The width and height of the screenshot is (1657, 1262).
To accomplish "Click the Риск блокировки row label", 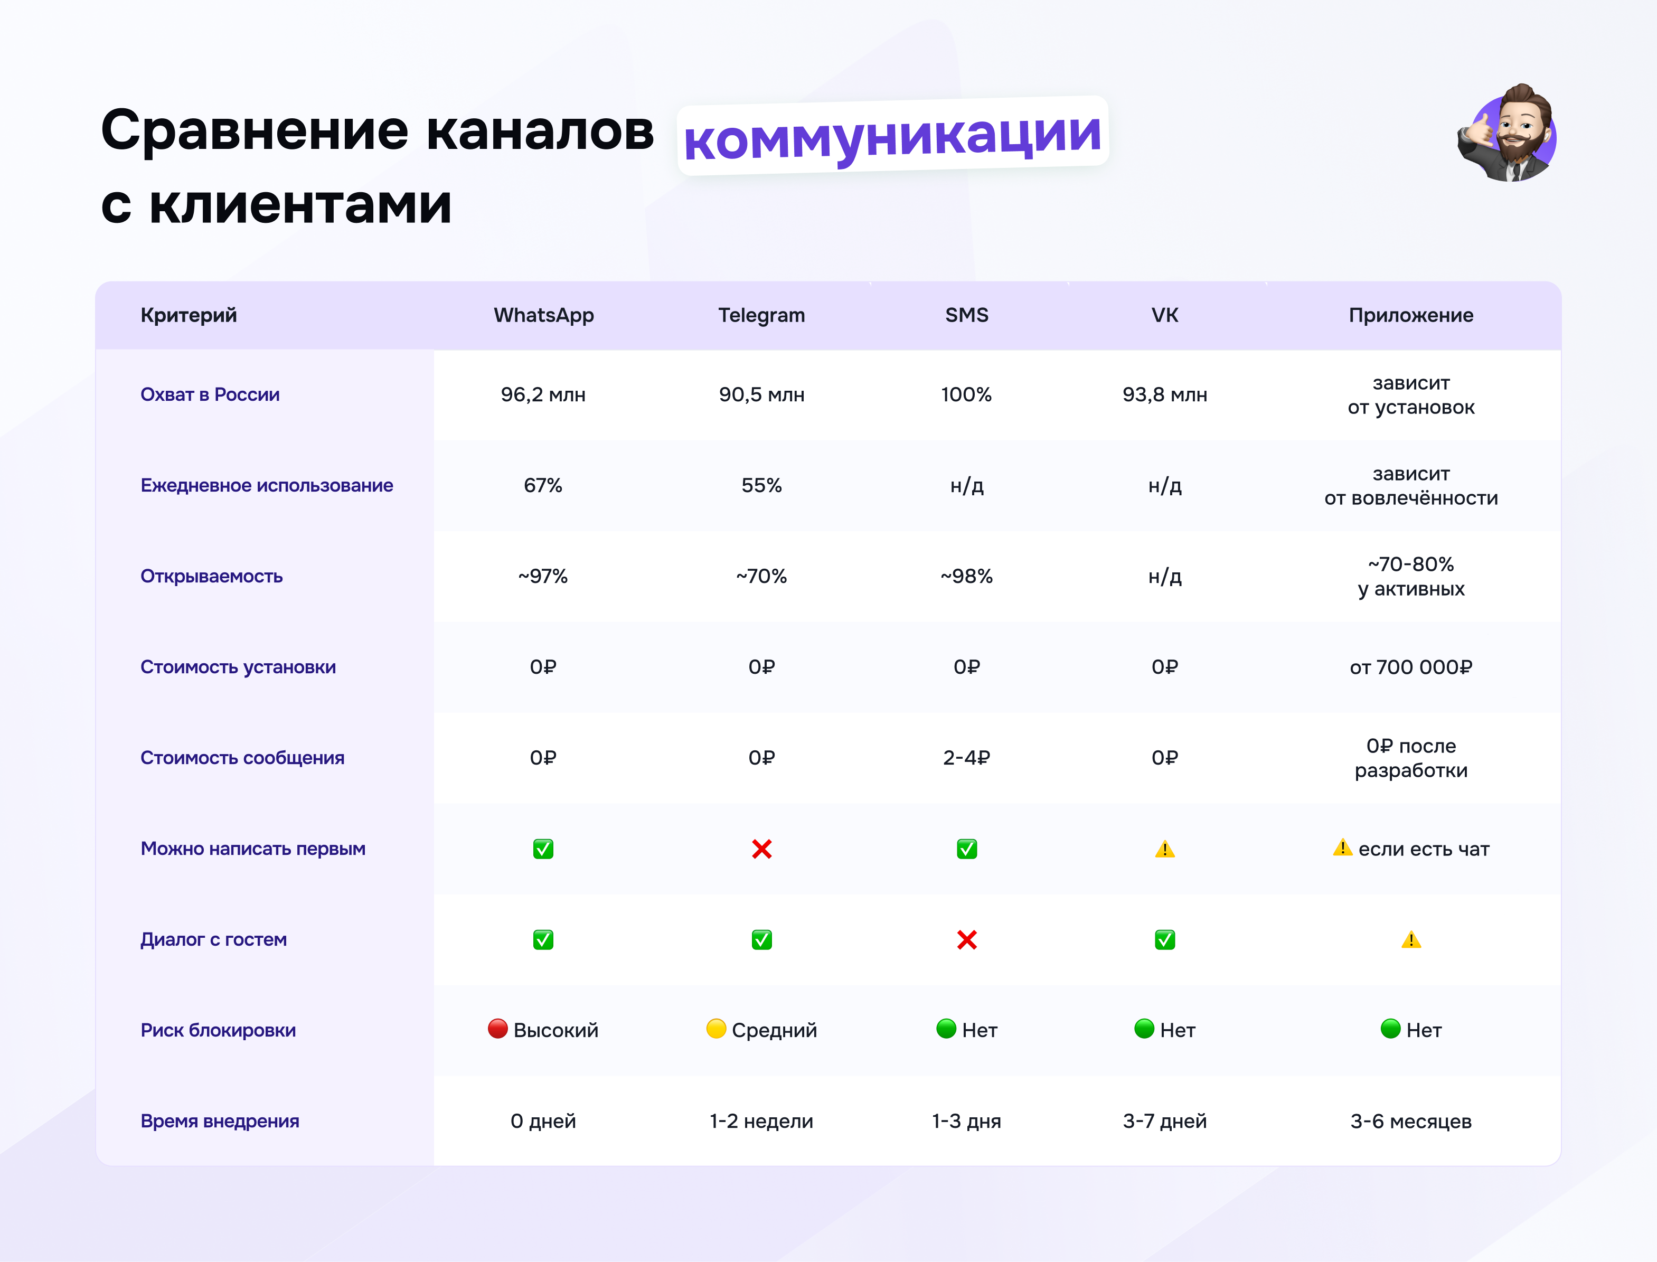I will tap(218, 1030).
